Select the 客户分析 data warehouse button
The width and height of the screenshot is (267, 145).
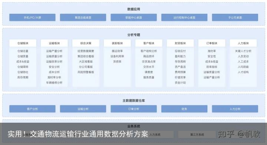(x=32, y=109)
